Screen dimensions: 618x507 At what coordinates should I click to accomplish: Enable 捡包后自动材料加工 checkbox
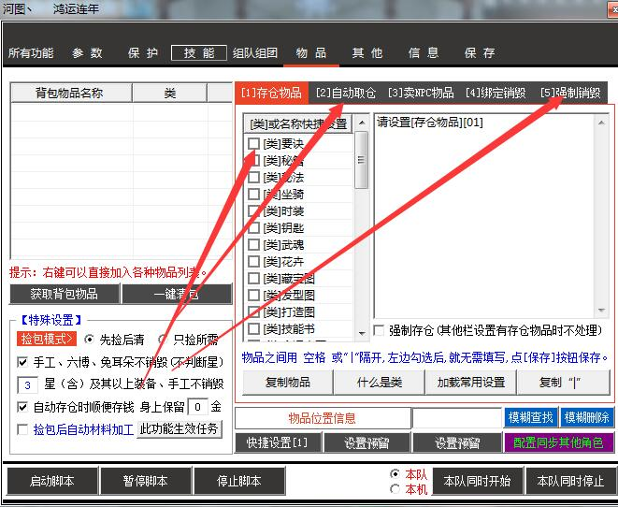click(x=23, y=429)
